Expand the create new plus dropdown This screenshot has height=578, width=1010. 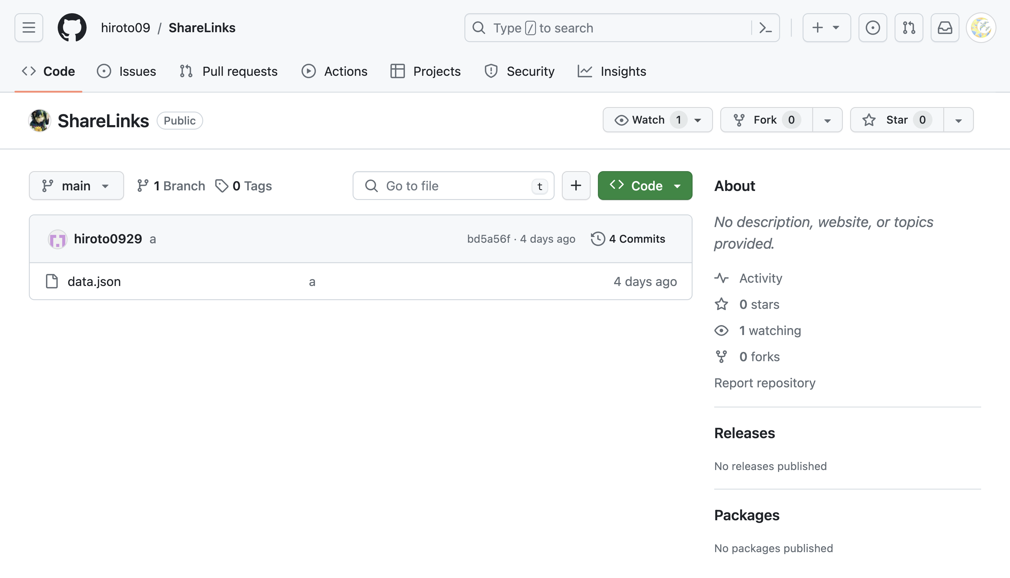click(x=826, y=28)
